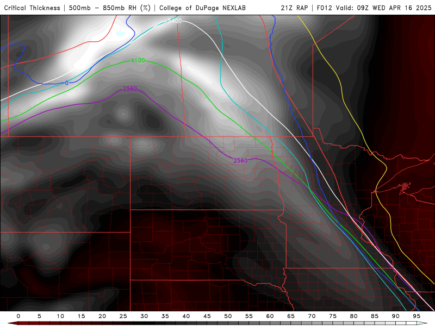Click the lower purple 2560 contour label
The height and width of the screenshot is (326, 435).
240,160
